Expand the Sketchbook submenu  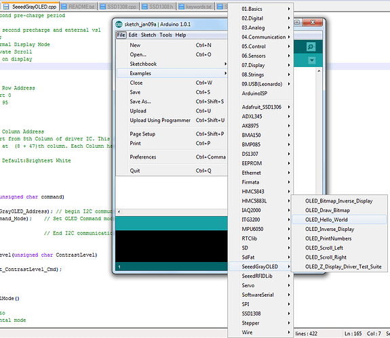172,64
